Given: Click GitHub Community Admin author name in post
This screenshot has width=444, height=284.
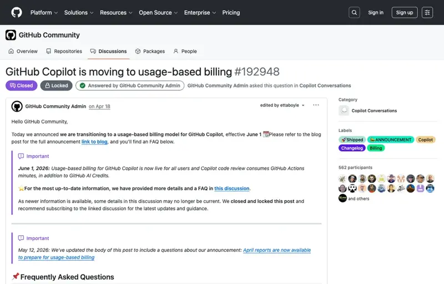Looking at the screenshot, I should 56,106.
